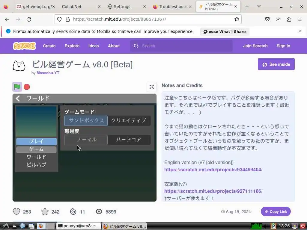Click the site security padlock icon
307x230 pixels.
[68, 19]
